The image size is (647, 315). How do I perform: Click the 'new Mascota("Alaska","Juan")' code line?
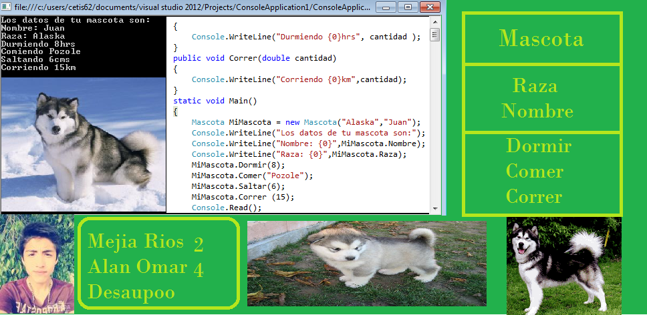click(305, 122)
